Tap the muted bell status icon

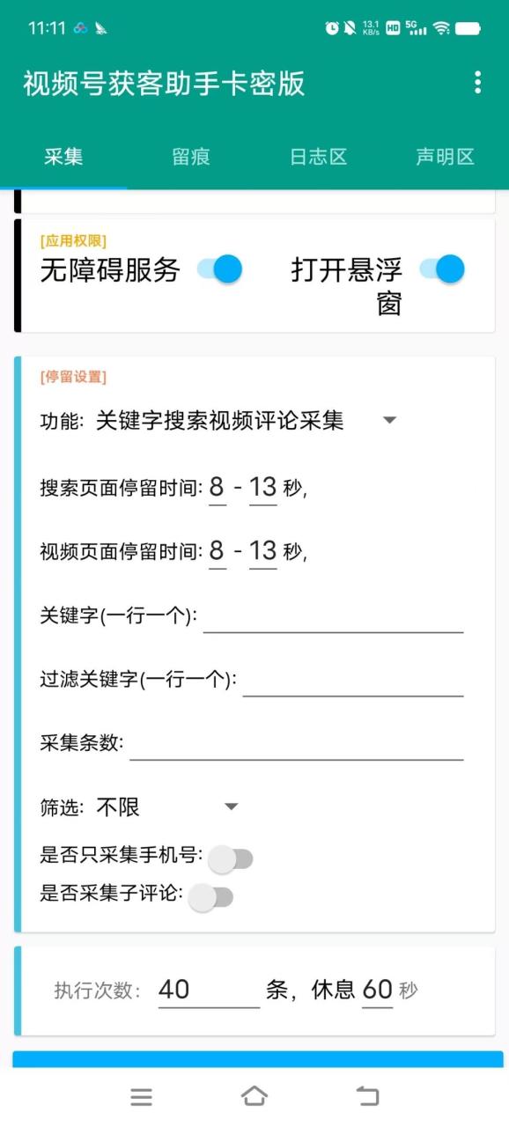pos(350,28)
